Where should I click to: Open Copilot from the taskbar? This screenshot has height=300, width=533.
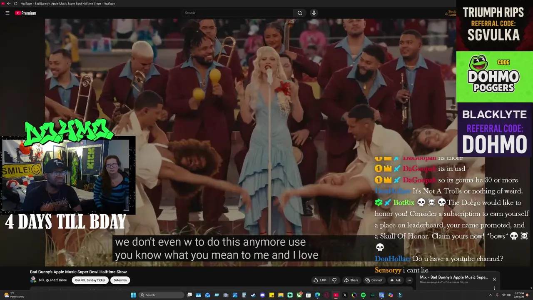click(x=391, y=295)
